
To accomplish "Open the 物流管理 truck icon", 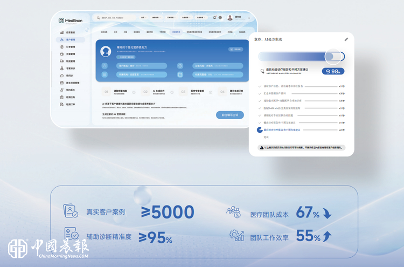I will pos(62,61).
